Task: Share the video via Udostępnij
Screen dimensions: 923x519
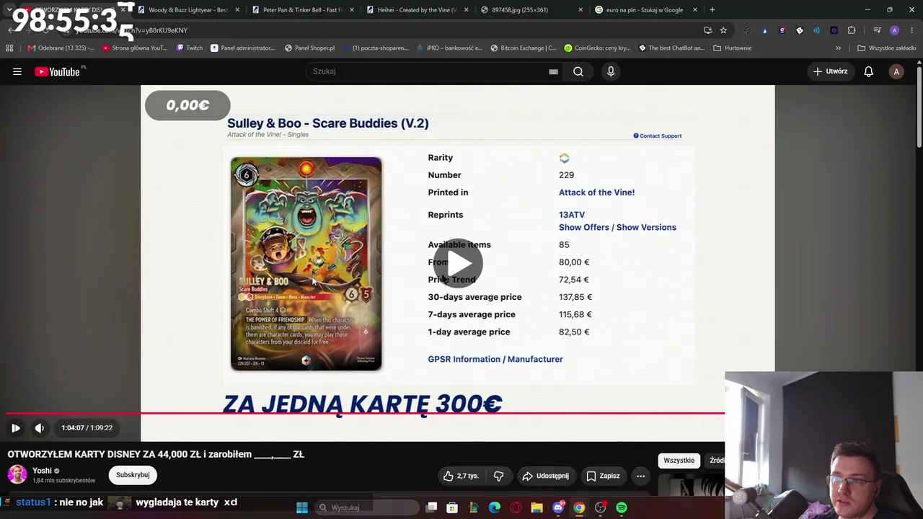Action: [546, 476]
